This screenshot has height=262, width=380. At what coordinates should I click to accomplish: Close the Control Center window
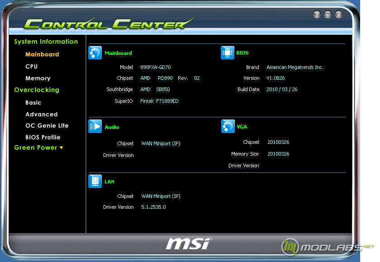pos(338,15)
